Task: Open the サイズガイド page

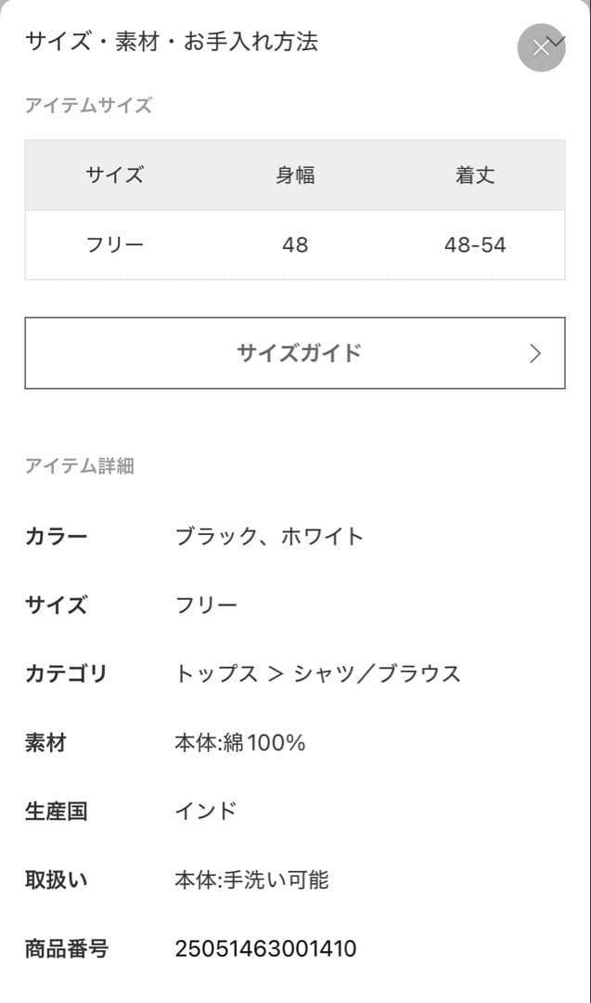Action: coord(295,353)
